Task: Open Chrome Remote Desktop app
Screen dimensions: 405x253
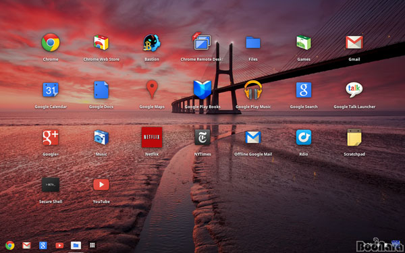Action: pos(202,41)
